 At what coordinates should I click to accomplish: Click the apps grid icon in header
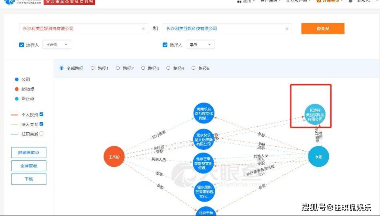pyautogui.click(x=239, y=1)
